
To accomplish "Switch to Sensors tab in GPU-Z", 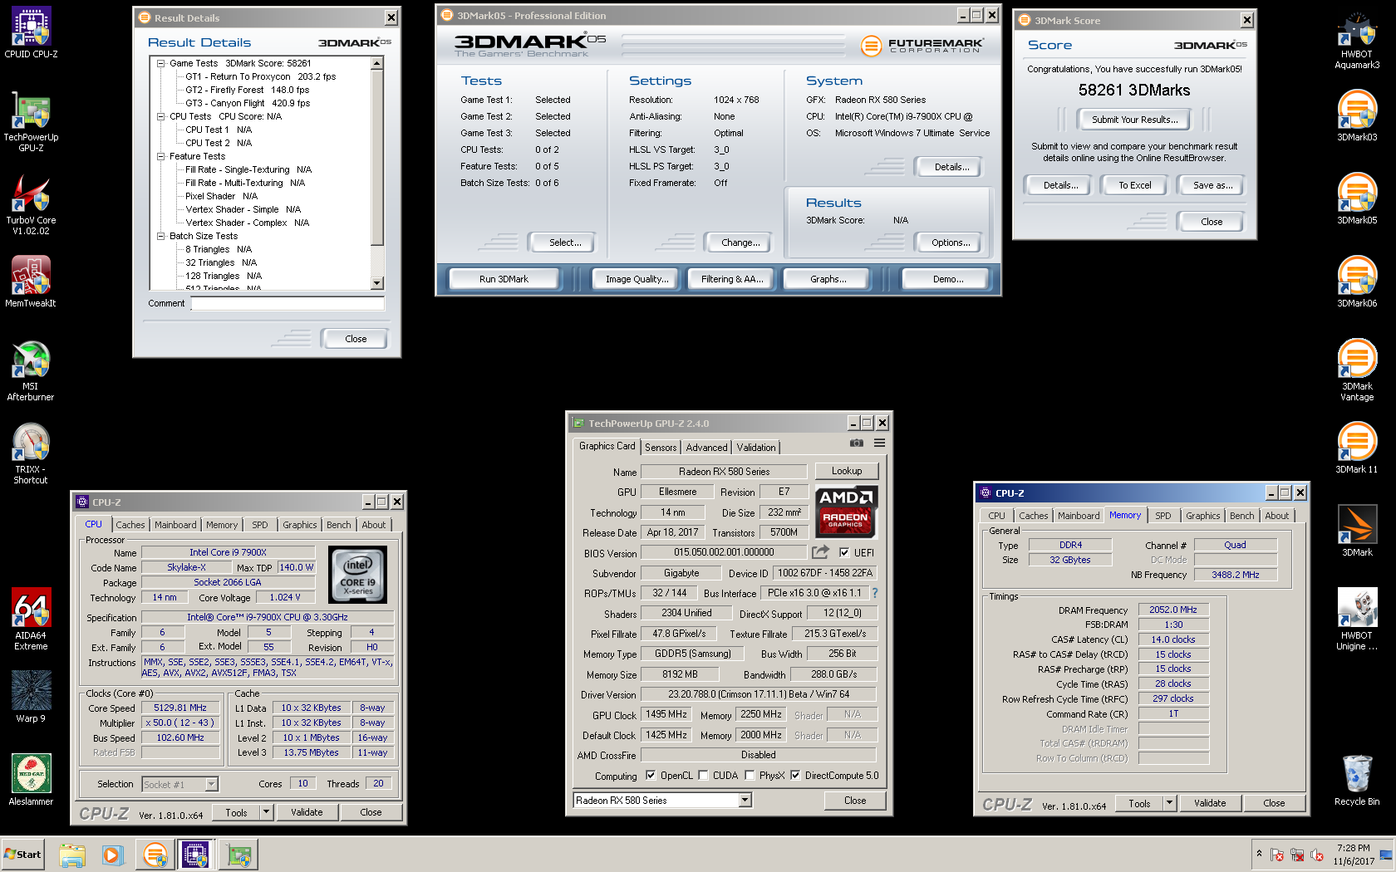I will (x=661, y=448).
